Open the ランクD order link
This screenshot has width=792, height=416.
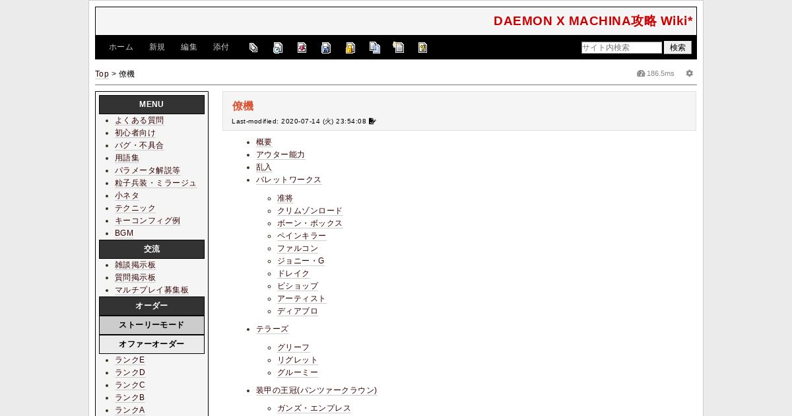tap(130, 373)
